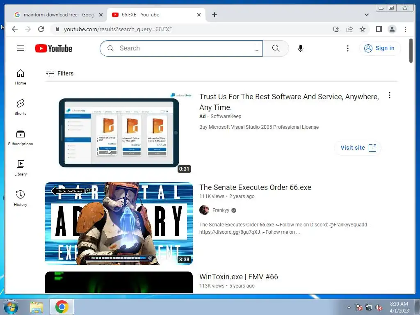Click the site lock icon
The height and width of the screenshot is (315, 420).
pyautogui.click(x=57, y=29)
